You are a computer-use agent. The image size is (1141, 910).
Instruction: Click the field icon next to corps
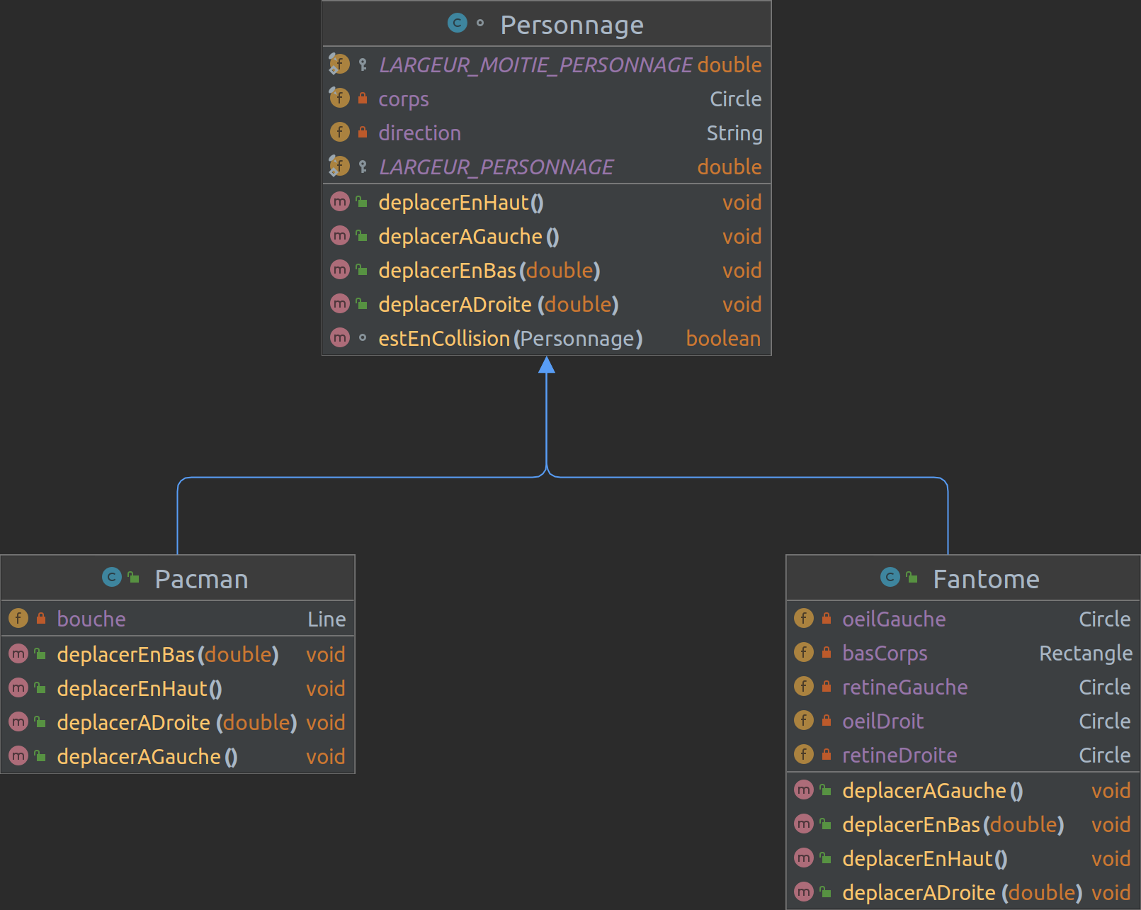pyautogui.click(x=339, y=98)
